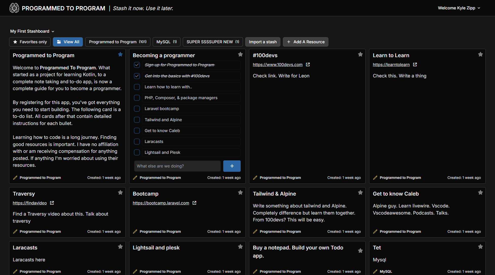Edit Get to know Caleb pencil icon
This screenshot has width=495, height=275.
[x=375, y=231]
